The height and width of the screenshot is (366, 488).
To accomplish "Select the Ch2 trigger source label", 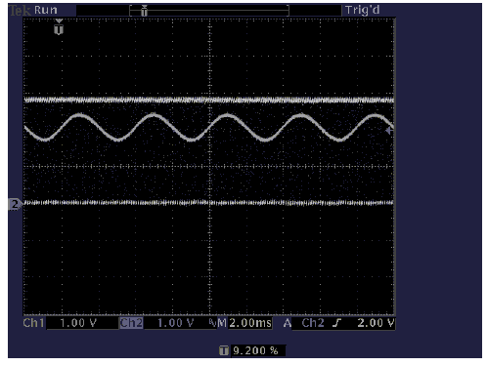I will pos(313,323).
